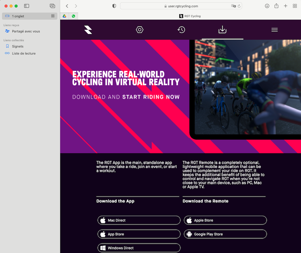Open the pinned WhatsApp tab
This screenshot has width=301, height=253.
coord(74,16)
